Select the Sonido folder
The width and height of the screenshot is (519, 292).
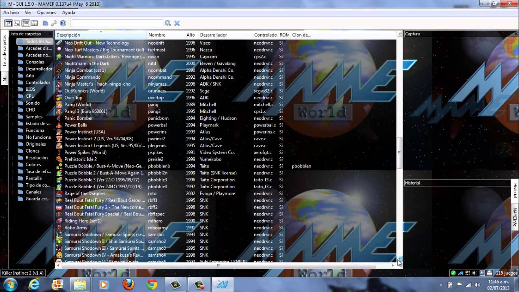point(29,103)
